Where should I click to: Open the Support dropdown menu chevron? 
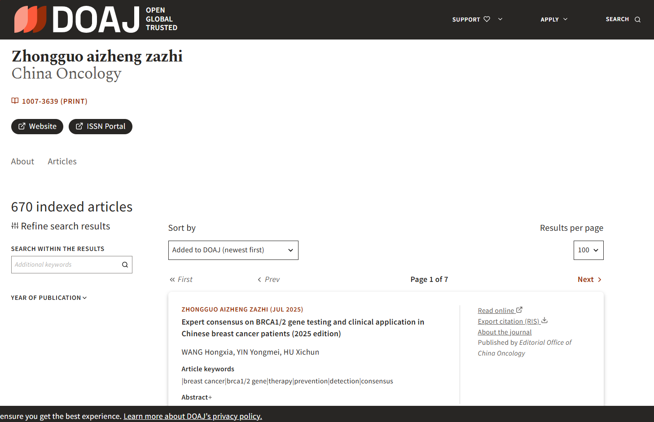[500, 19]
